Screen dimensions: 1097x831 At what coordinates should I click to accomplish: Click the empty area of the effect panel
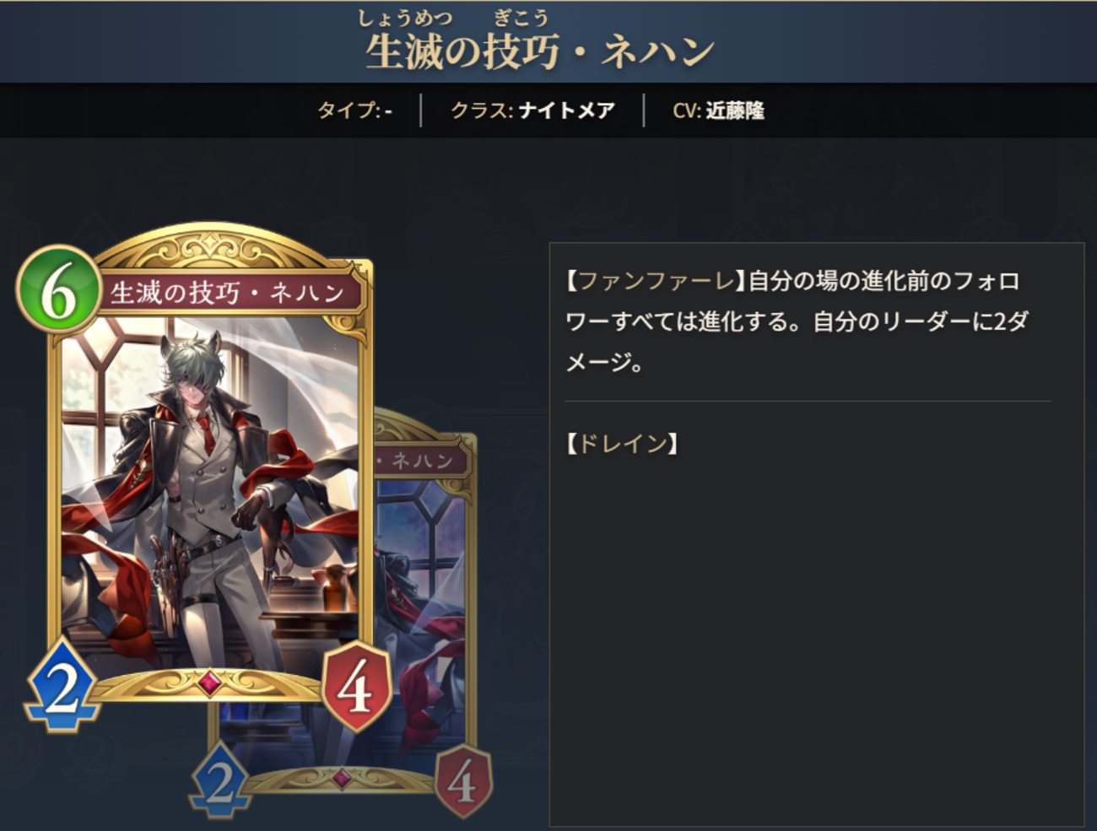[816, 641]
